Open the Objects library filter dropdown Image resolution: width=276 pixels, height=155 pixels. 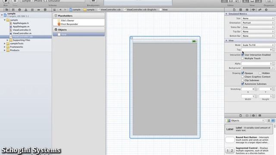(245, 121)
